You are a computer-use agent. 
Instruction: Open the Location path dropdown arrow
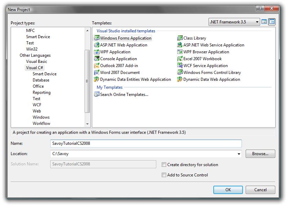(x=239, y=154)
